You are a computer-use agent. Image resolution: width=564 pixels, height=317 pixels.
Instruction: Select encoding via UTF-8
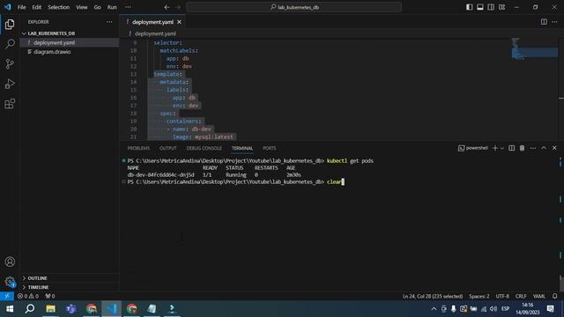tap(502, 296)
